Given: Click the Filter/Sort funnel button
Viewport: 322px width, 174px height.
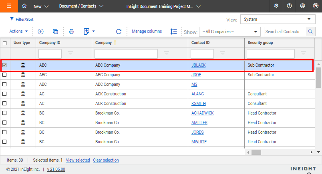Looking at the screenshot, I should tap(22, 19).
